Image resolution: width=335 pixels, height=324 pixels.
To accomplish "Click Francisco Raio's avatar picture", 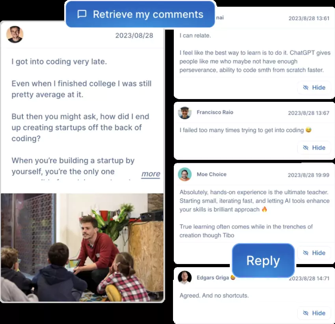I will pos(184,112).
